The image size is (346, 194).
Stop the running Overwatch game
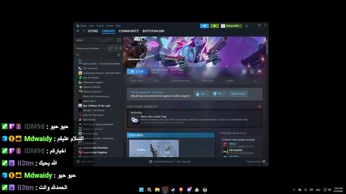pyautogui.click(x=137, y=71)
